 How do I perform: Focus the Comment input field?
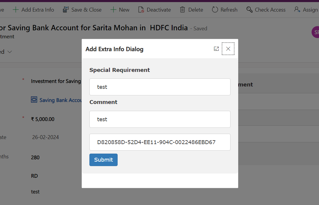(x=160, y=119)
